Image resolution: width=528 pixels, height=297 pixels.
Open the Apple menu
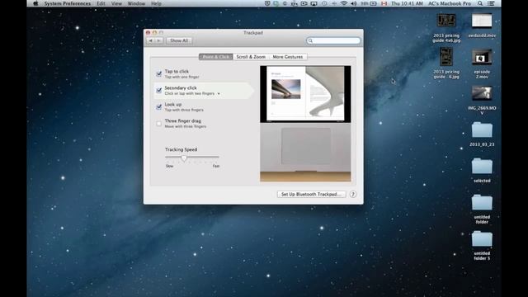[x=35, y=3]
